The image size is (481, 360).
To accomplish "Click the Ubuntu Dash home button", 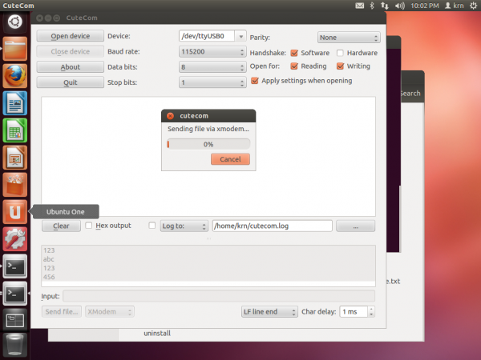I will pyautogui.click(x=15, y=22).
